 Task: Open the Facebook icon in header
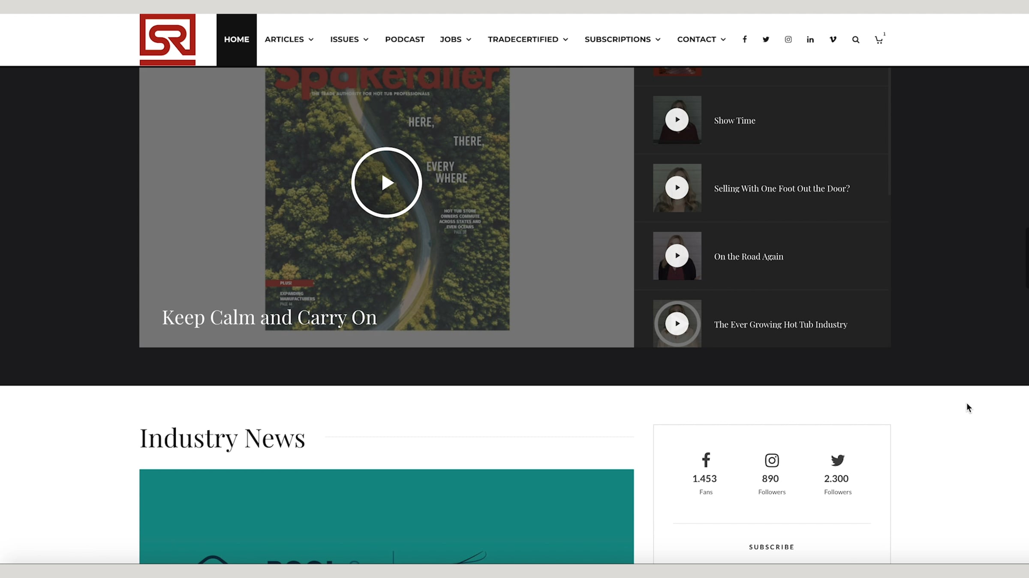[745, 39]
